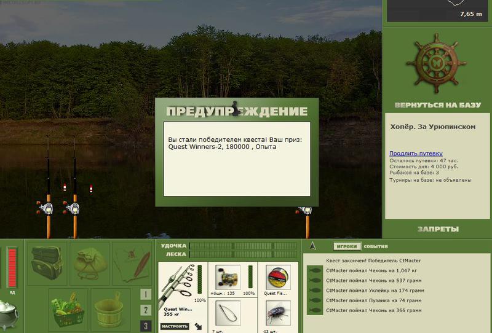Viewport: 492px width, 333px height.
Task: Click the ship steering wheel icon
Action: [x=437, y=64]
